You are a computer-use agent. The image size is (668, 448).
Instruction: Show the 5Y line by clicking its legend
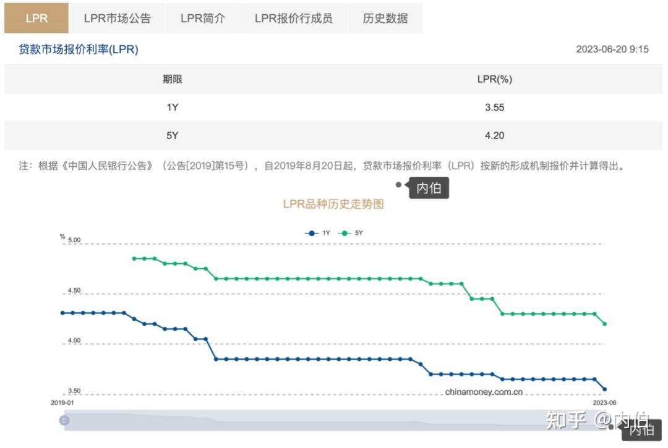[345, 233]
